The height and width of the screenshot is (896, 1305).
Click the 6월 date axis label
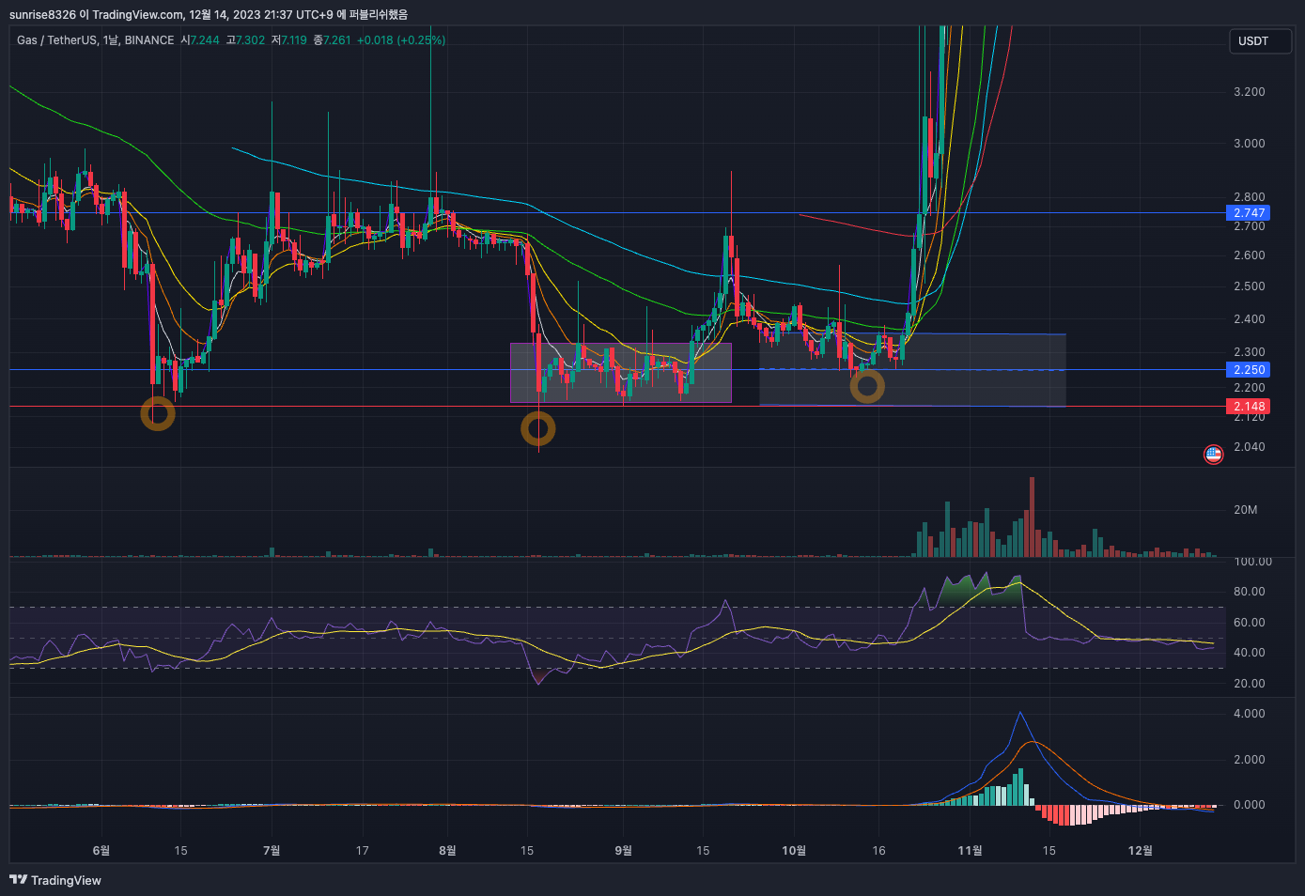pos(101,851)
